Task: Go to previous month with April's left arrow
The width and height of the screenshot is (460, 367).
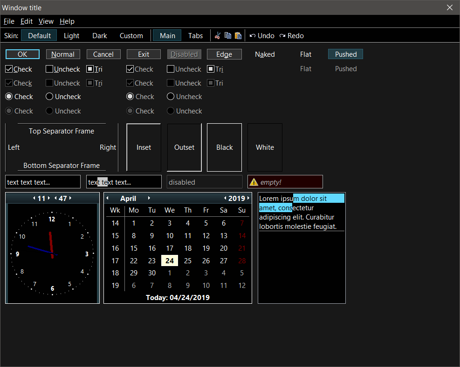Action: (x=108, y=198)
